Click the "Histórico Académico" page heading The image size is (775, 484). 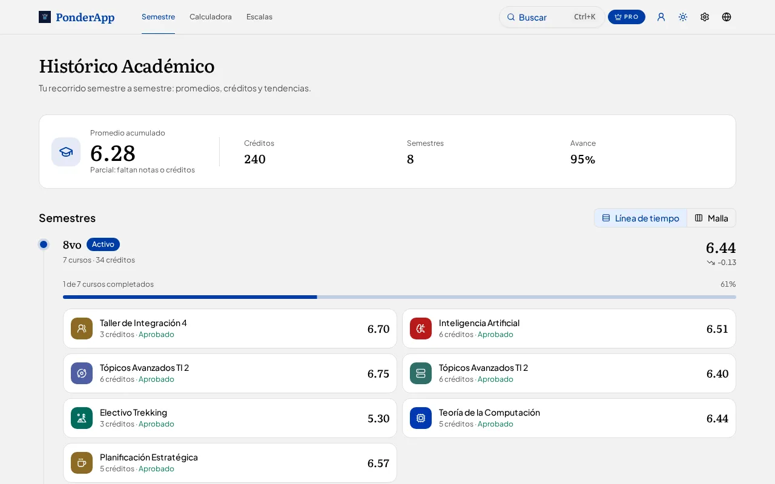[x=127, y=66]
